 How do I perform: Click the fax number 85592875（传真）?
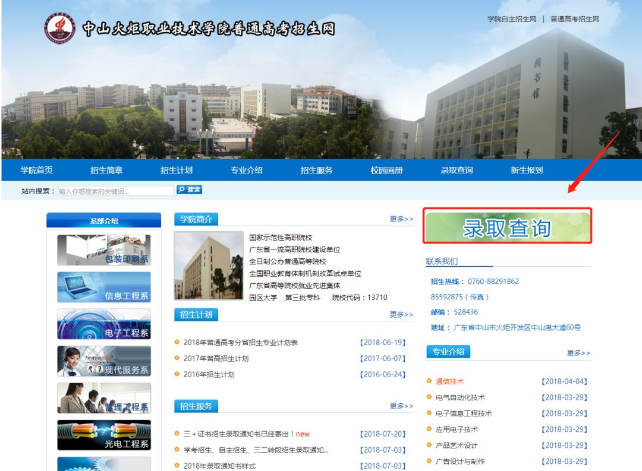click(460, 297)
